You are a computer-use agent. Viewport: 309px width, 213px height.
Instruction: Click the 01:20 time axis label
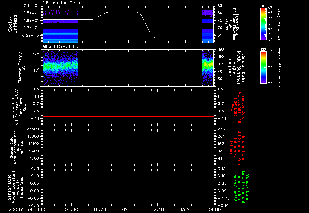(x=100, y=209)
